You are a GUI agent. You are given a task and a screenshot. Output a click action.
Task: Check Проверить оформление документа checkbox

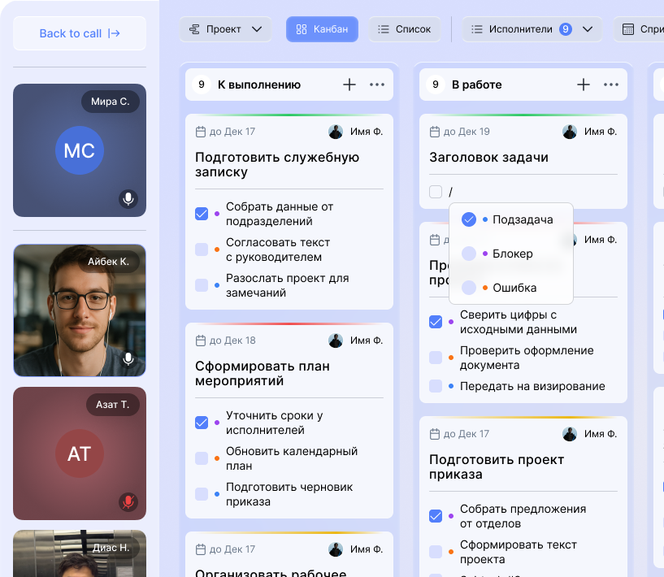point(436,358)
